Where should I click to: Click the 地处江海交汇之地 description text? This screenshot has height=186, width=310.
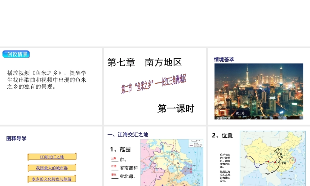[226, 176]
